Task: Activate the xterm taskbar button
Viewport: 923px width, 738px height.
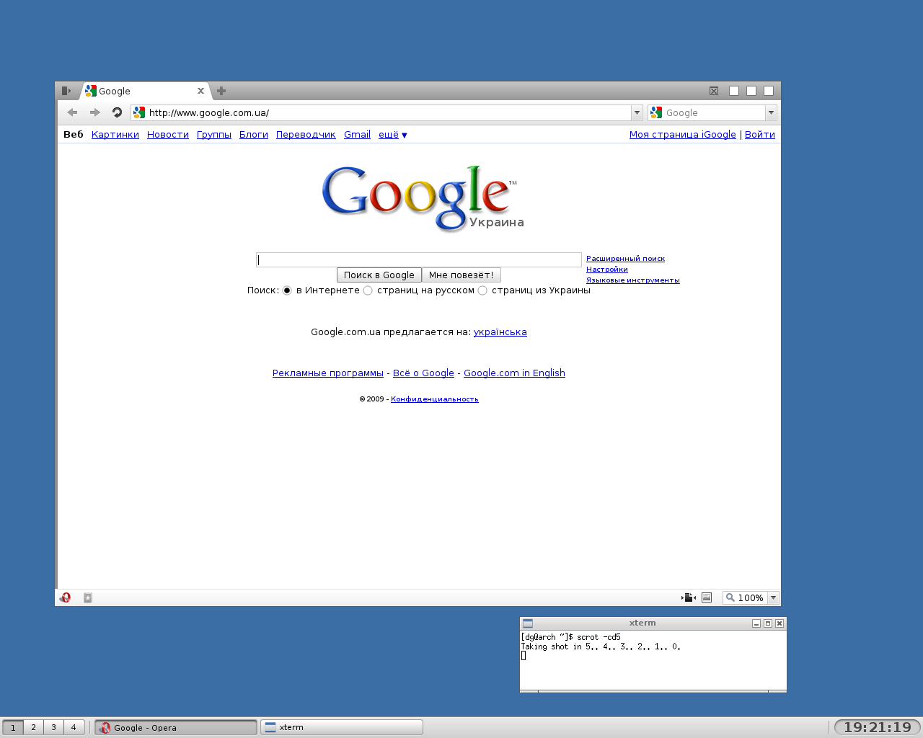Action: [342, 727]
